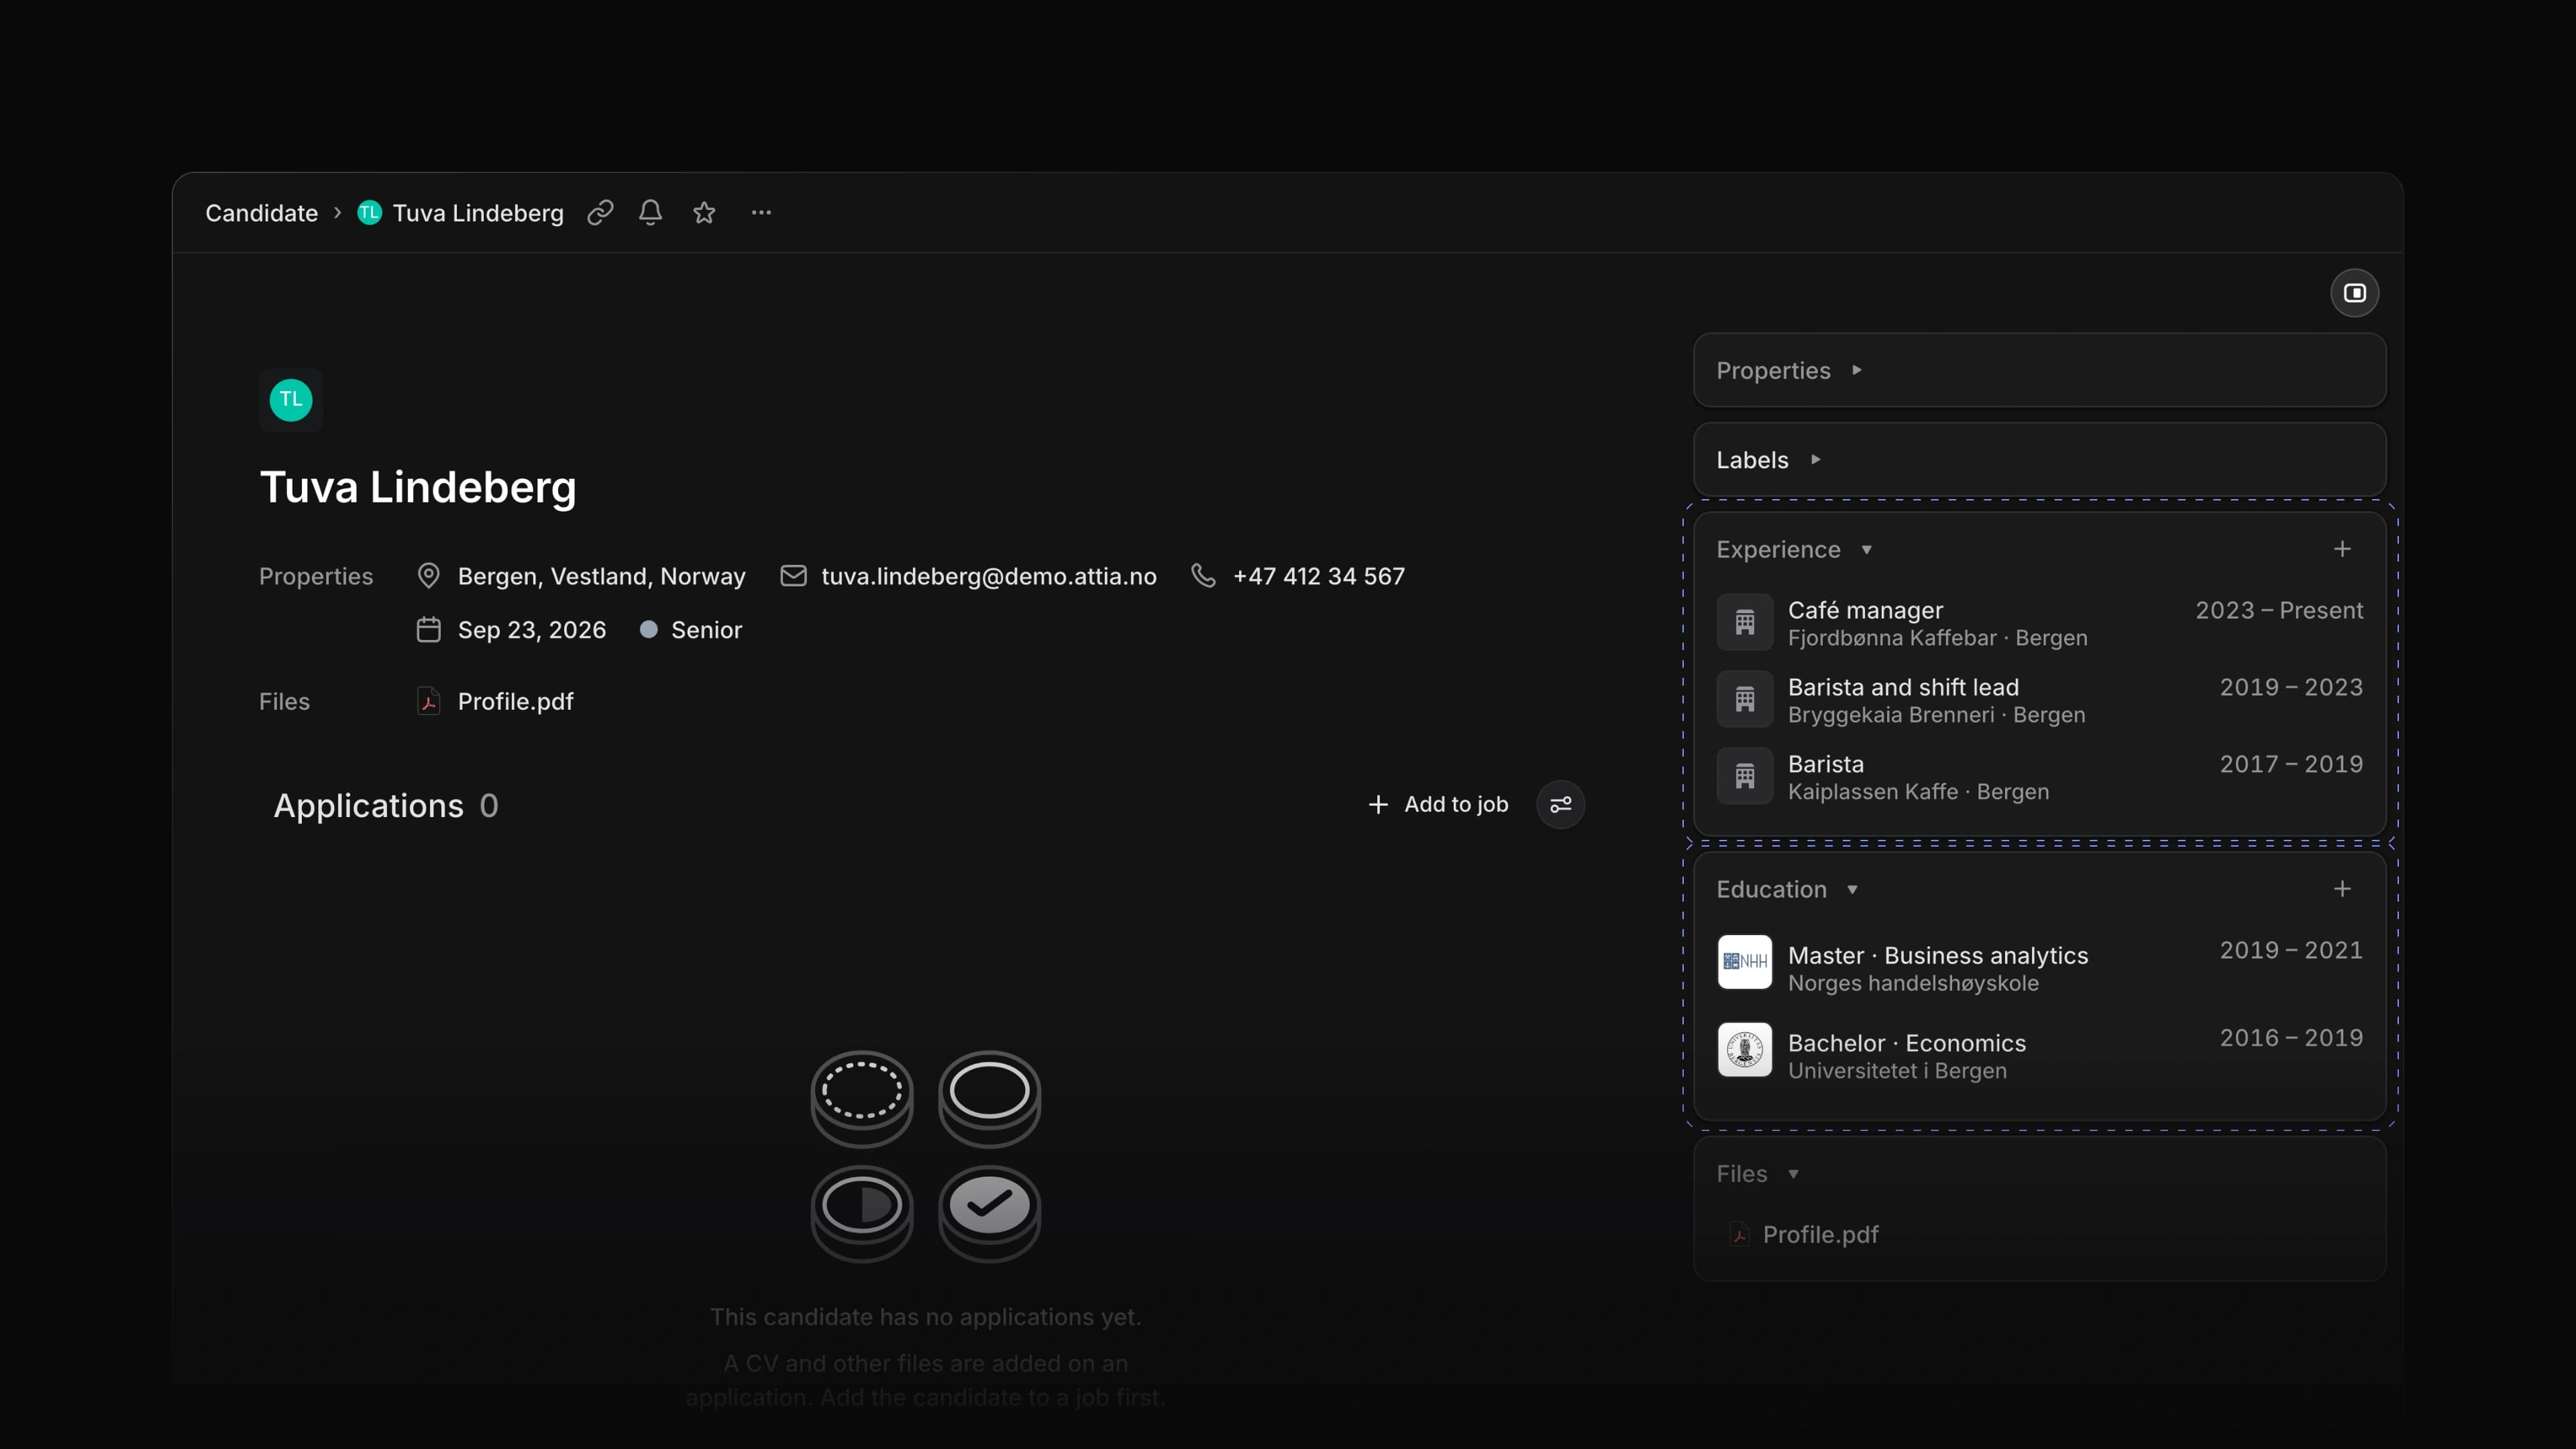The height and width of the screenshot is (1449, 2576).
Task: Click phone number +47 412 34 567
Action: click(x=1318, y=577)
